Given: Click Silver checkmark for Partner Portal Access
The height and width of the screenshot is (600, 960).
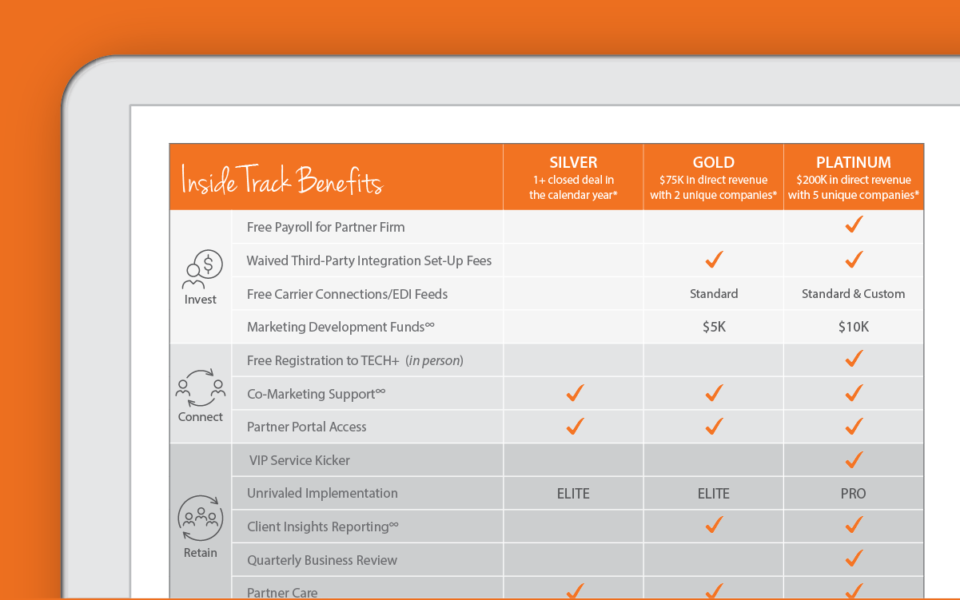Looking at the screenshot, I should pos(574,427).
